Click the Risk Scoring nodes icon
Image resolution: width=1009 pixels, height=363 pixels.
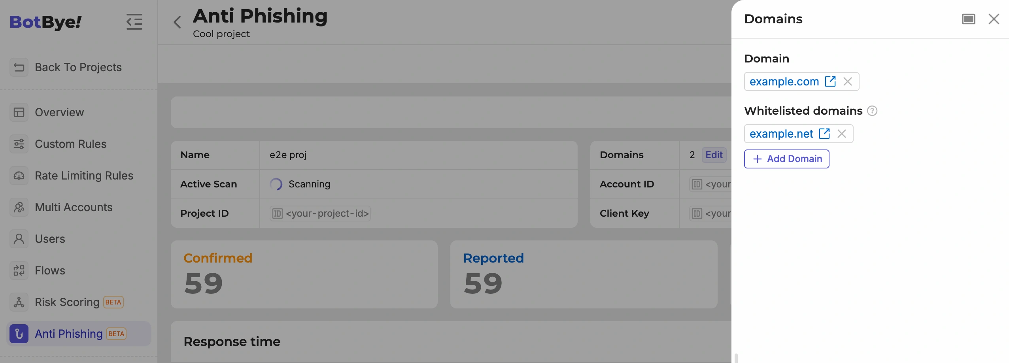pos(19,302)
